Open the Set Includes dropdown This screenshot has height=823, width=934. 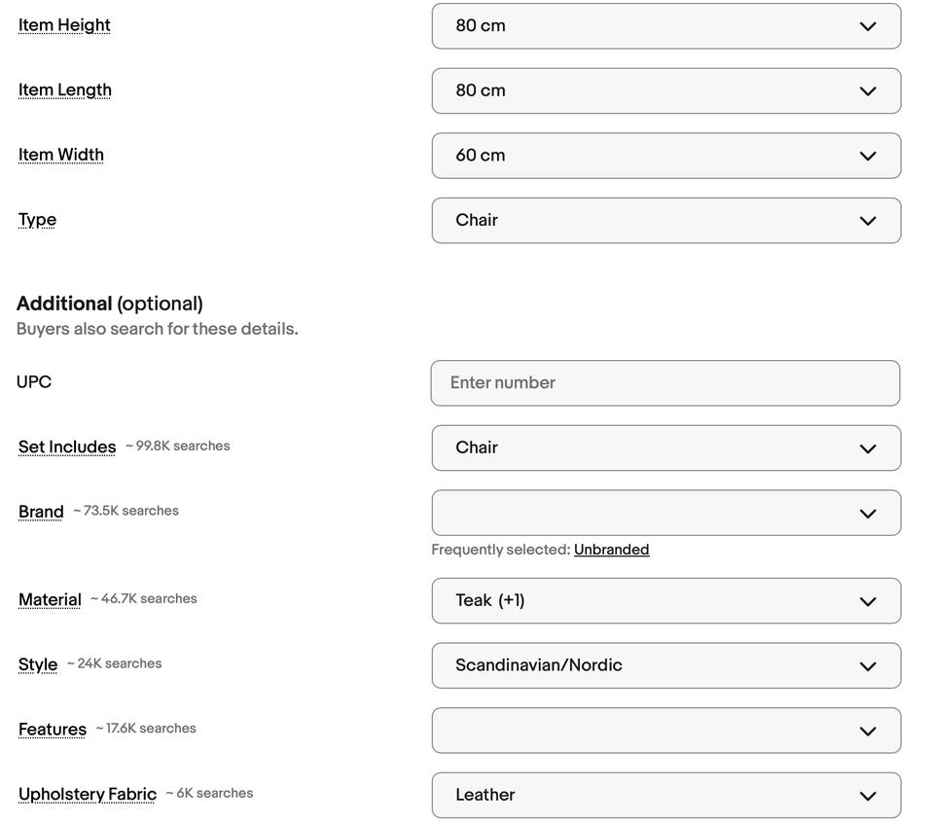click(x=665, y=447)
